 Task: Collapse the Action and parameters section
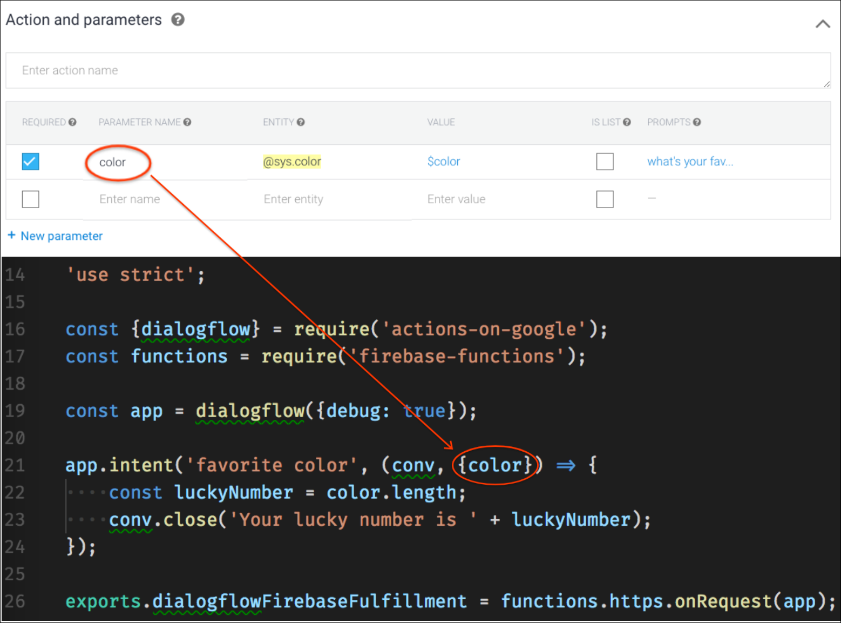click(822, 24)
